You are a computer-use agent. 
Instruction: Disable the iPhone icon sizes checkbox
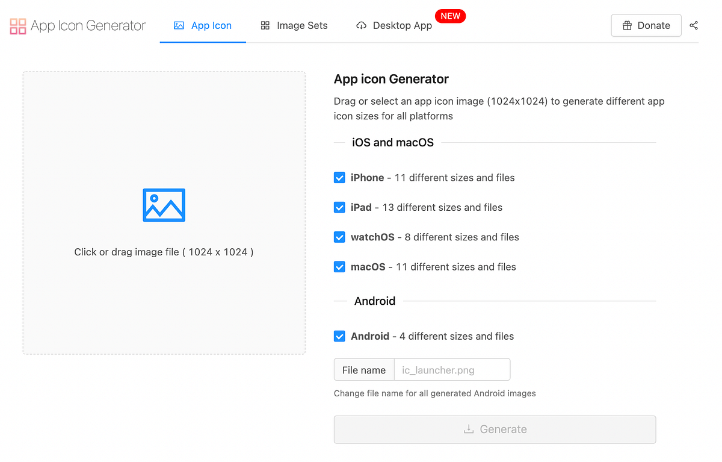[339, 178]
